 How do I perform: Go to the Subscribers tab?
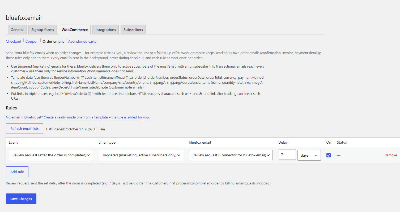point(133,30)
